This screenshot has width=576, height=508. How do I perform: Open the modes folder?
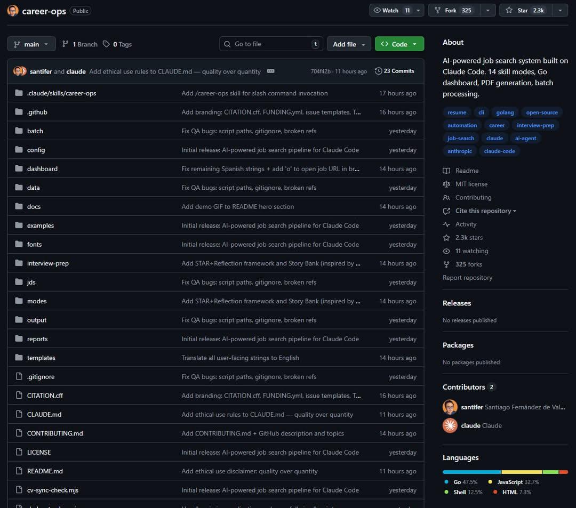pyautogui.click(x=37, y=301)
